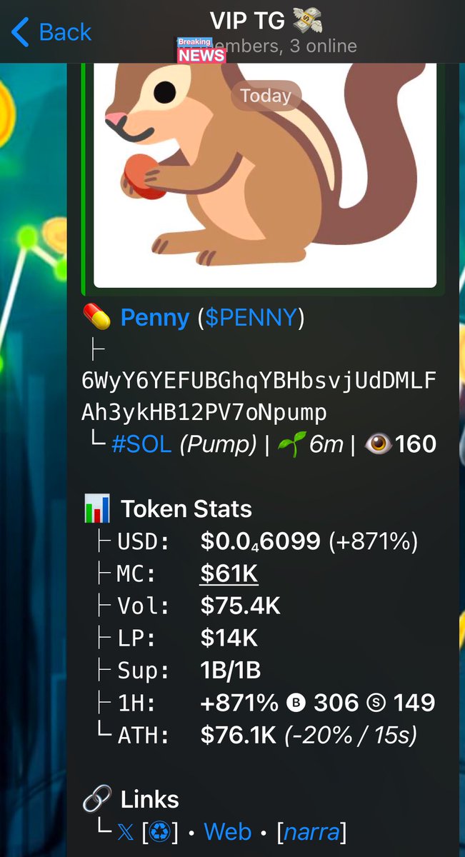The width and height of the screenshot is (465, 857).
Task: Tap the Back chevron icon
Action: coord(20,33)
